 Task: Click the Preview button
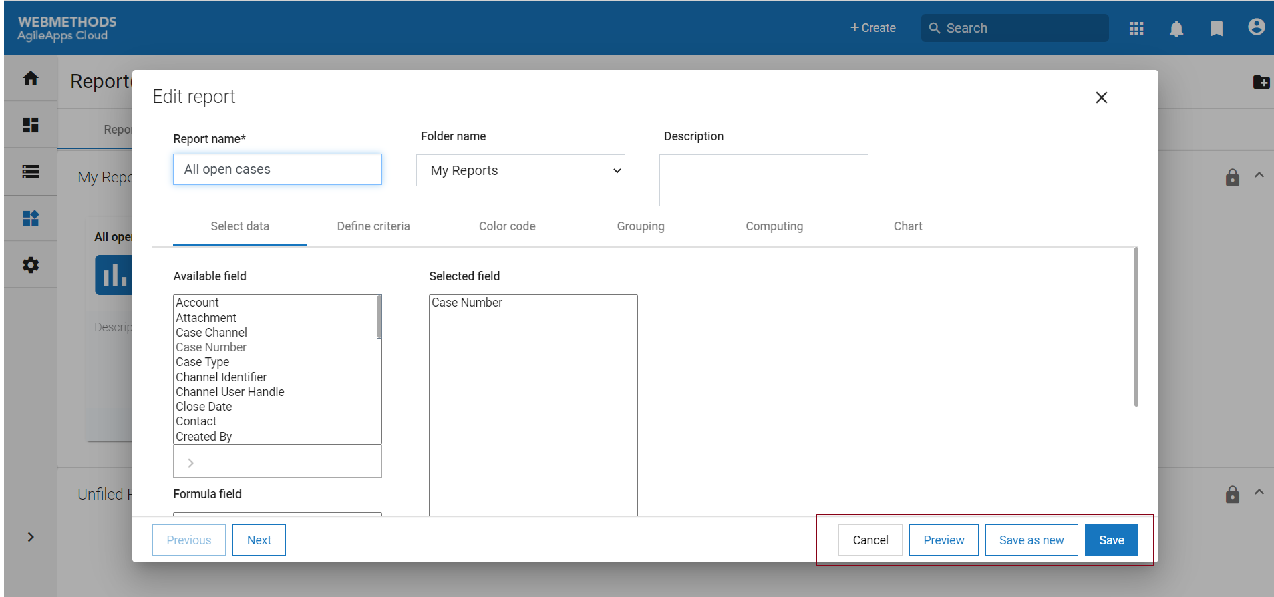(944, 540)
